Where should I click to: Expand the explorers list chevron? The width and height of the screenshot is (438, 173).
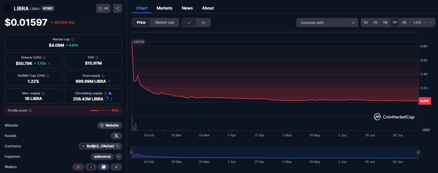click(x=119, y=157)
